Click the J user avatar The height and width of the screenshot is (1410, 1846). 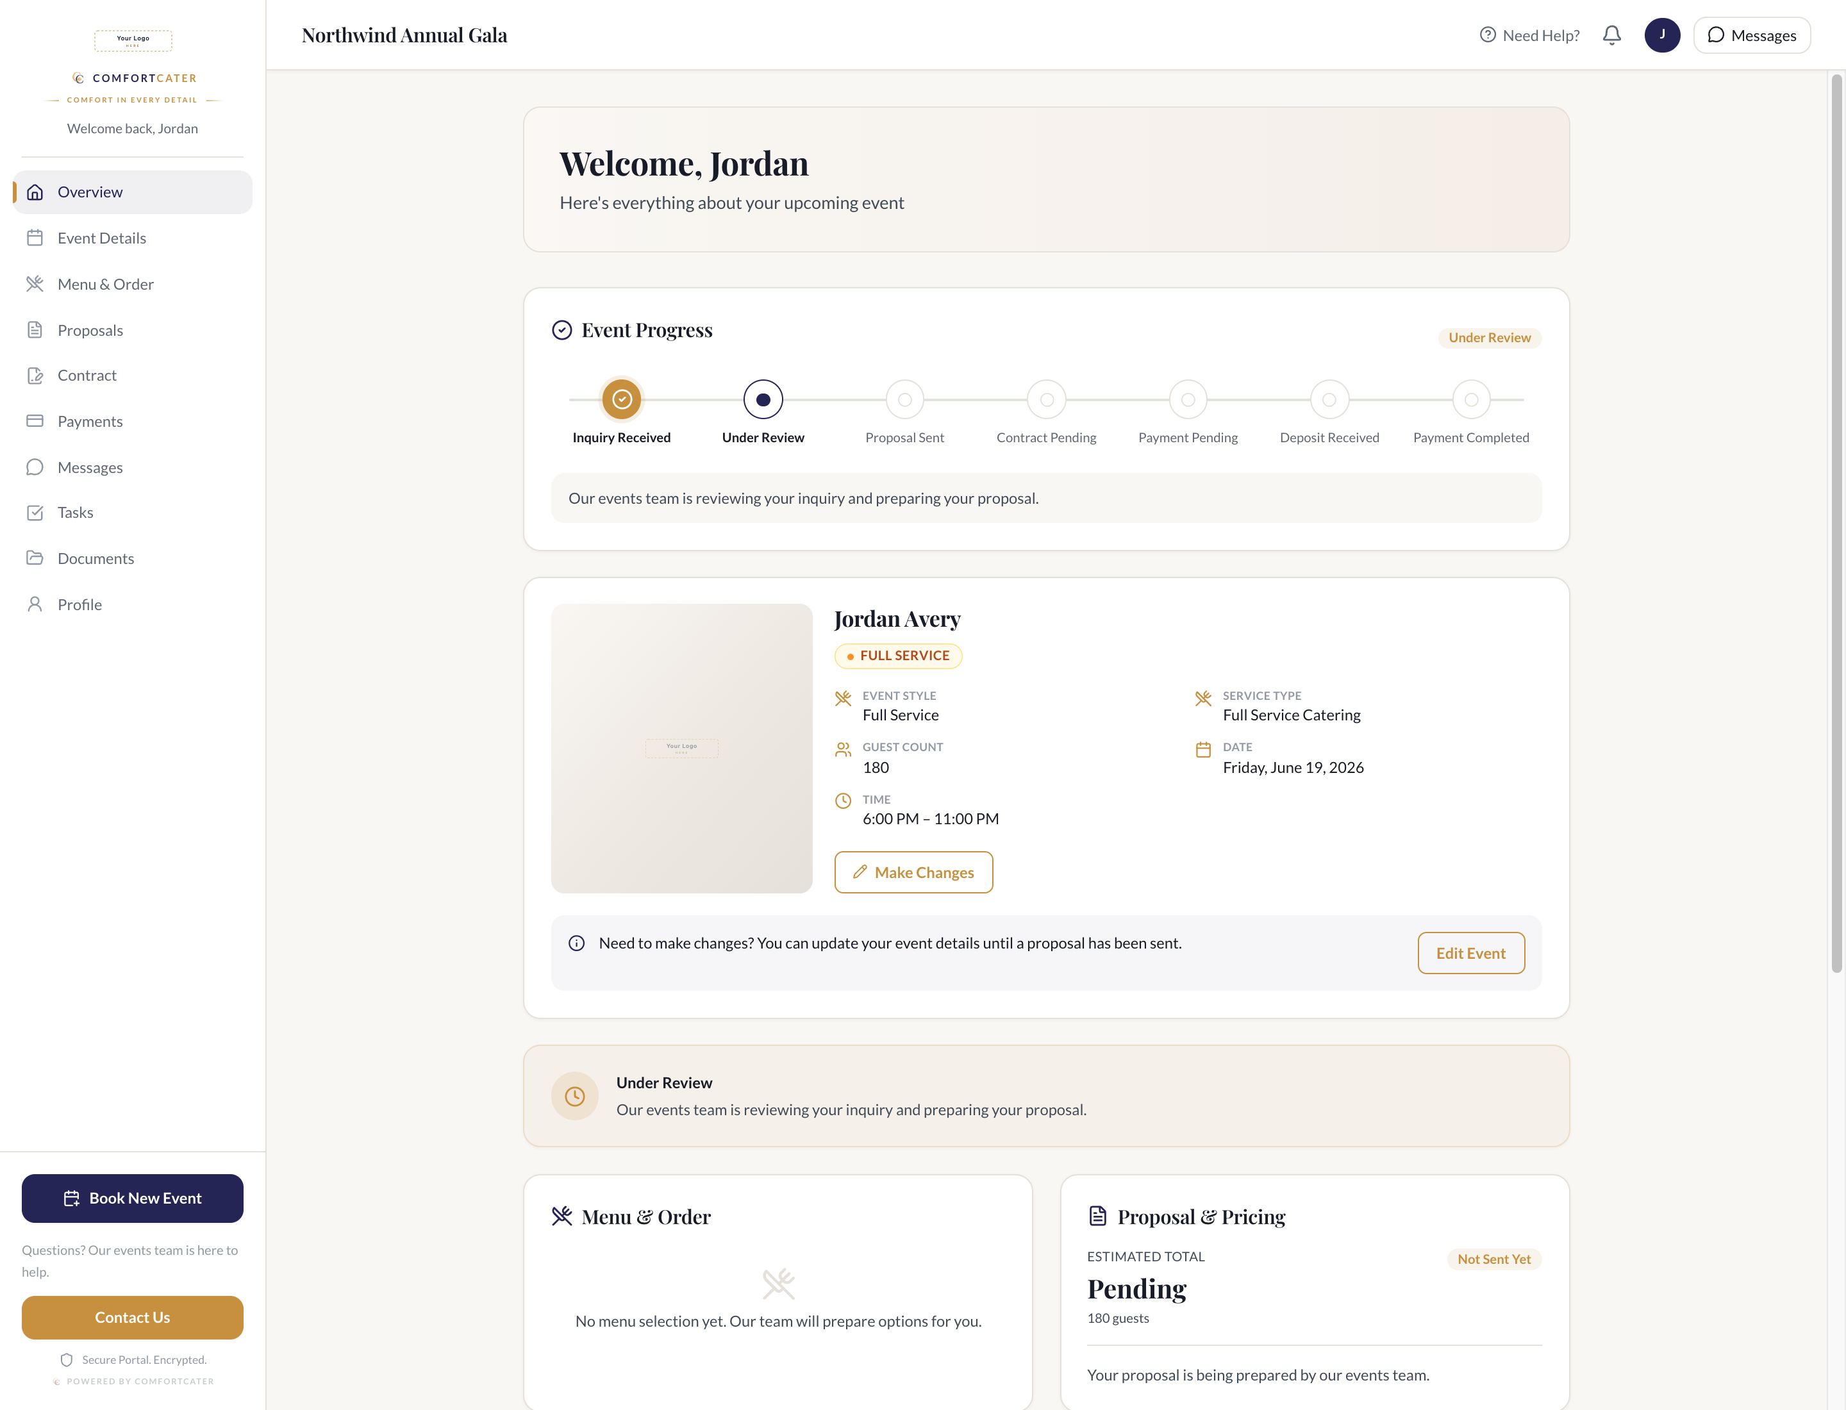coord(1662,35)
